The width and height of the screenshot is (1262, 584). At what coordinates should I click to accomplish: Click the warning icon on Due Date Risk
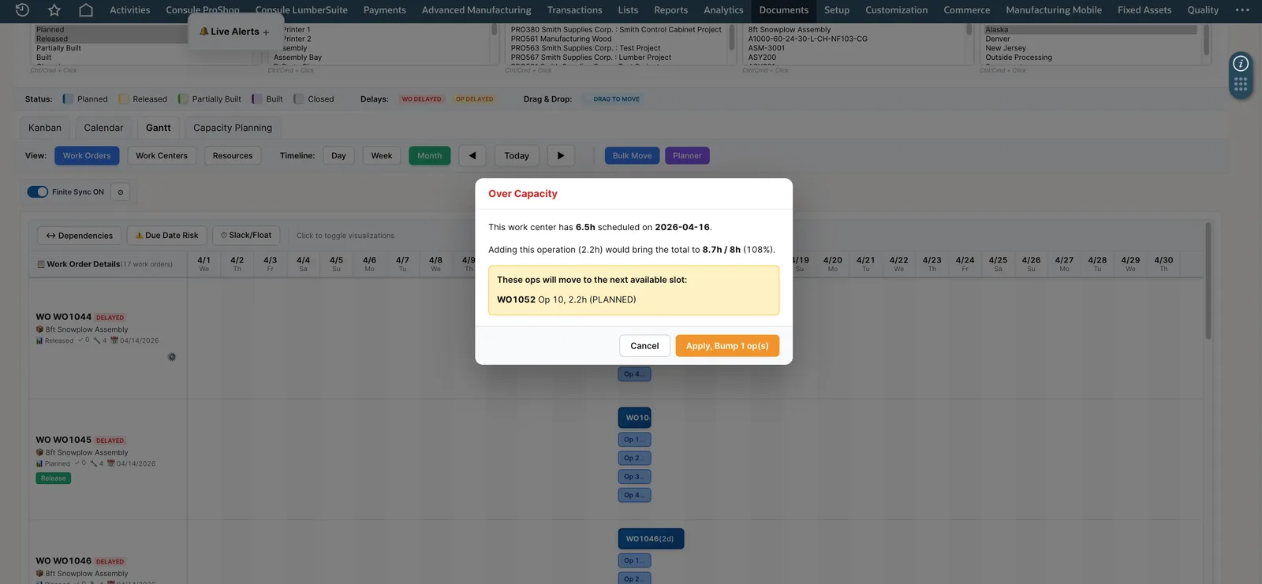(139, 235)
